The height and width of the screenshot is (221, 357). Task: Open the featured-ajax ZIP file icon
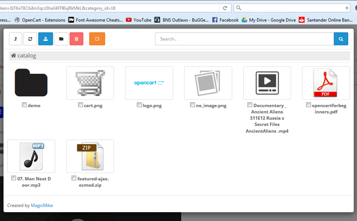90,156
